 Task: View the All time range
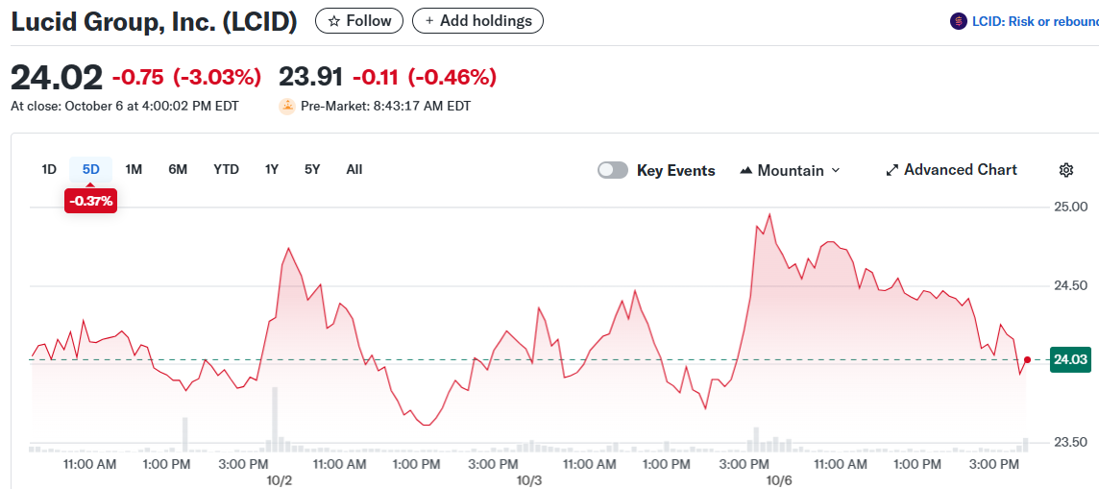coord(354,169)
